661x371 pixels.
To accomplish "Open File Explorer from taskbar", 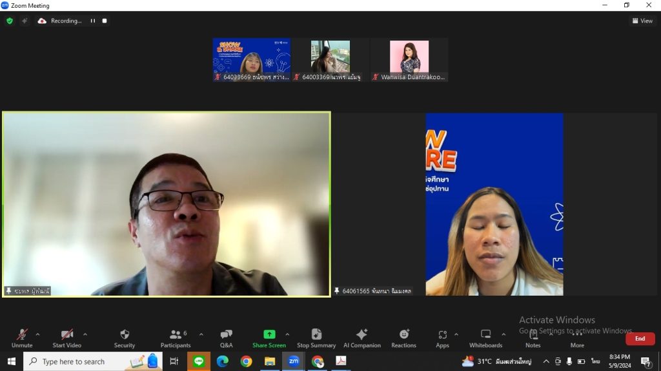I will point(270,361).
